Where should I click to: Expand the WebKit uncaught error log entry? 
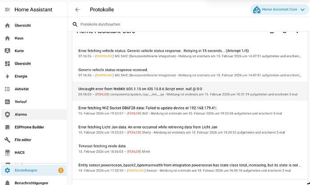pos(190,91)
